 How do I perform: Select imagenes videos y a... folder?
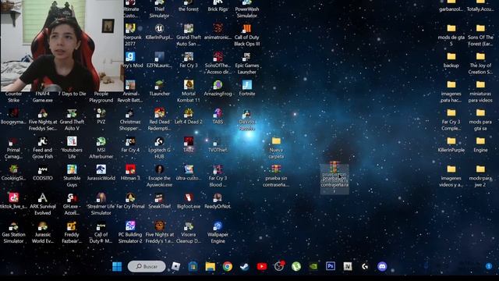(x=451, y=176)
